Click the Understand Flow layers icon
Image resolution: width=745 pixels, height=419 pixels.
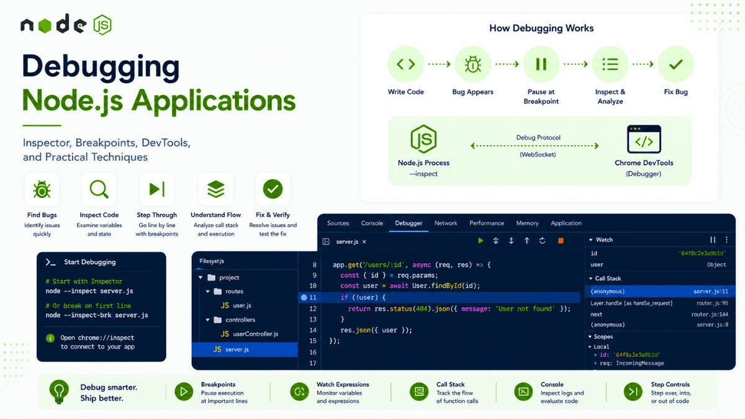(215, 189)
